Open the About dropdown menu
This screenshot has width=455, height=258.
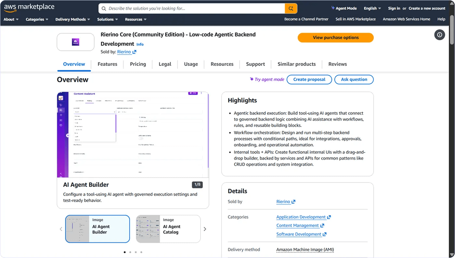(11, 19)
